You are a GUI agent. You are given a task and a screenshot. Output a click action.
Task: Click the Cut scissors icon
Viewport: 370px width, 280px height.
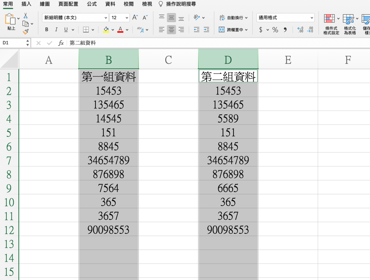tap(26, 15)
